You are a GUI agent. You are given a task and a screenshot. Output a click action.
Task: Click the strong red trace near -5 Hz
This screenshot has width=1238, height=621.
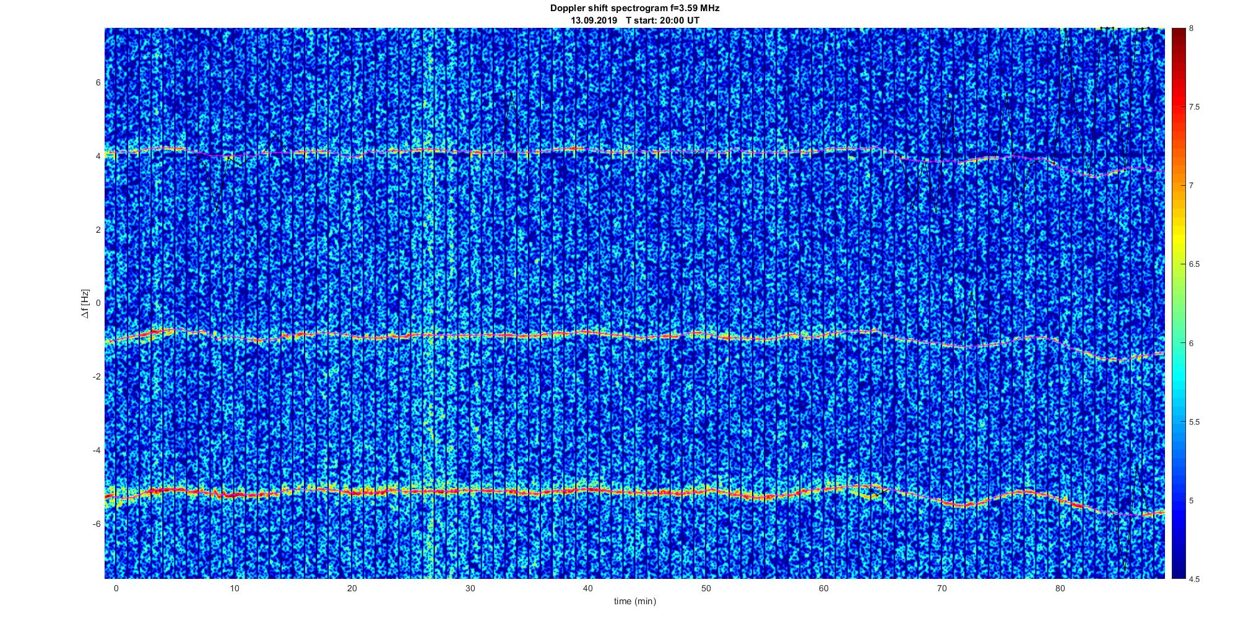coord(634,492)
